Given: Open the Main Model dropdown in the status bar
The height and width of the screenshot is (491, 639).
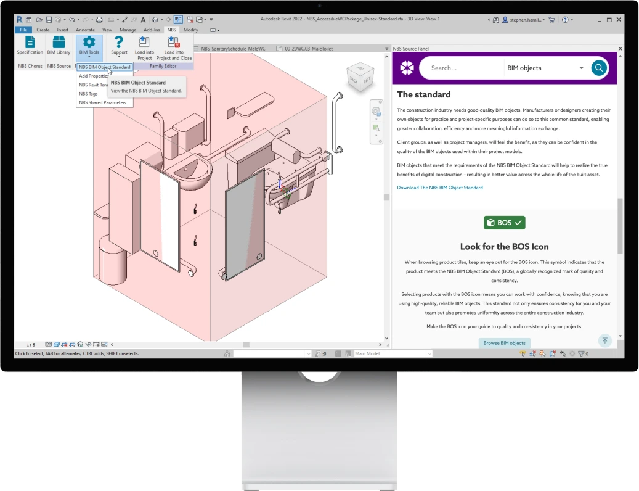Looking at the screenshot, I should point(429,353).
